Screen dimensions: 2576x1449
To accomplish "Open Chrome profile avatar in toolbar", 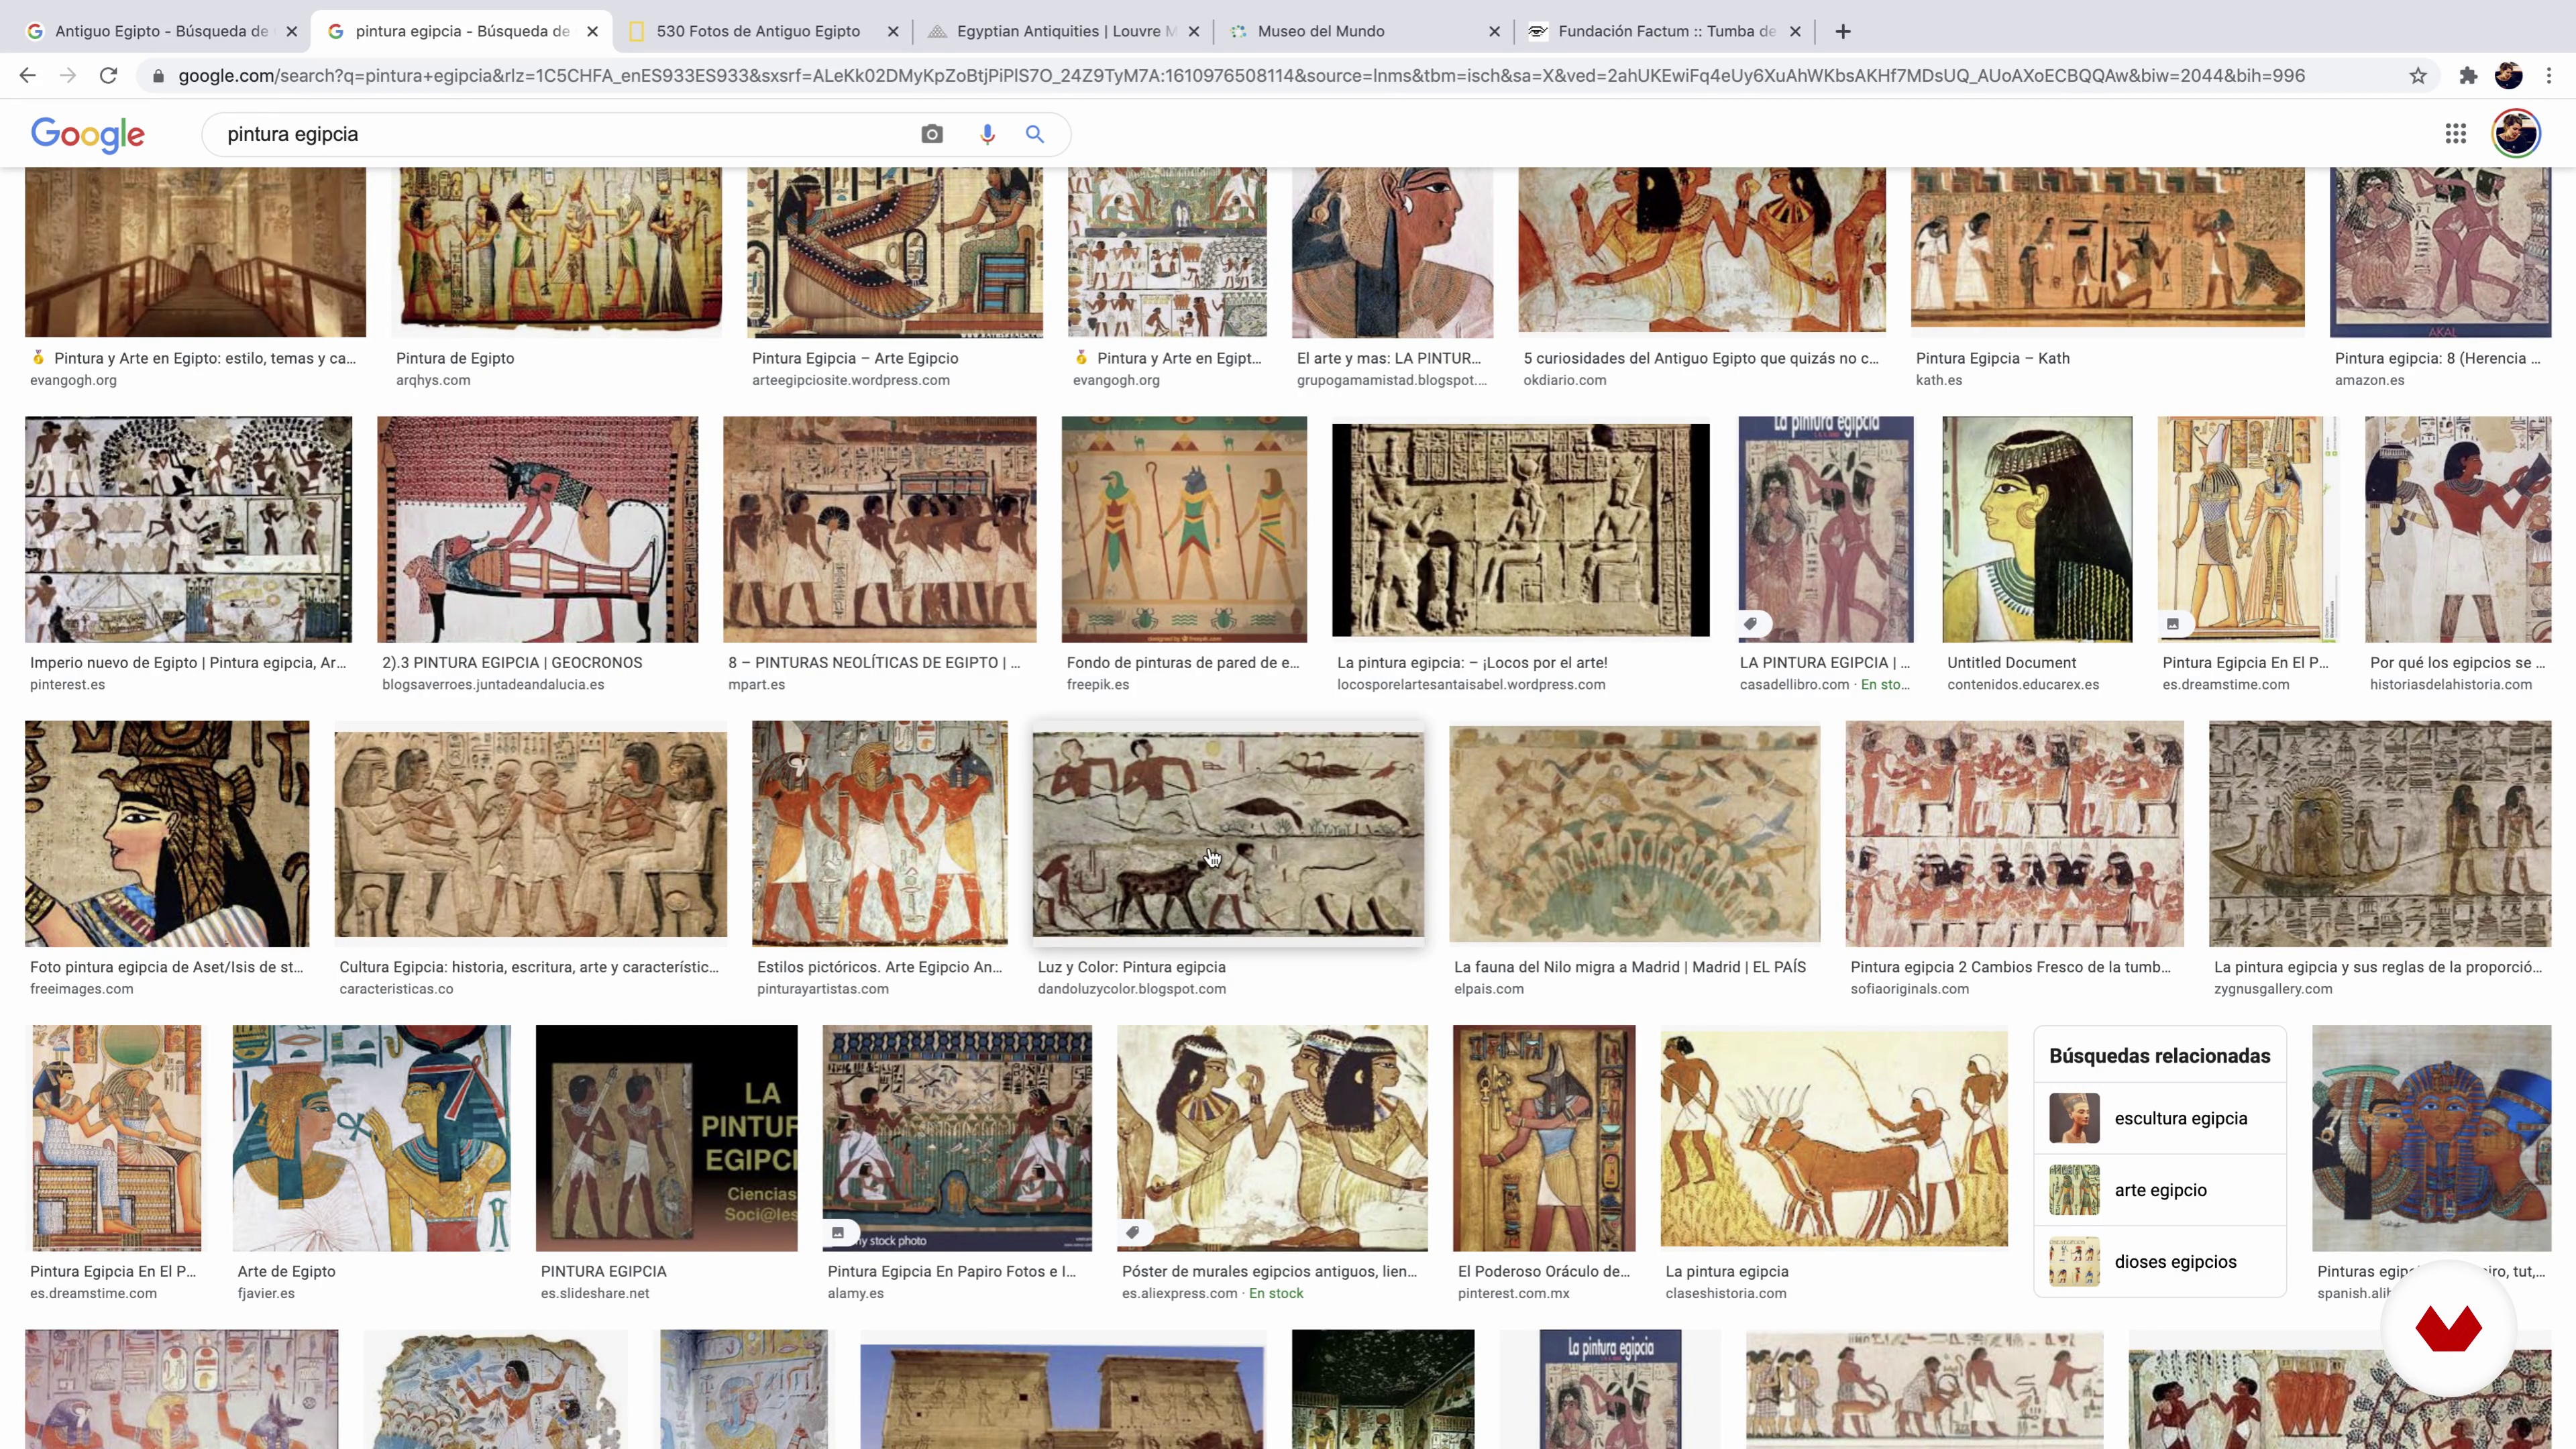I will (x=2508, y=76).
